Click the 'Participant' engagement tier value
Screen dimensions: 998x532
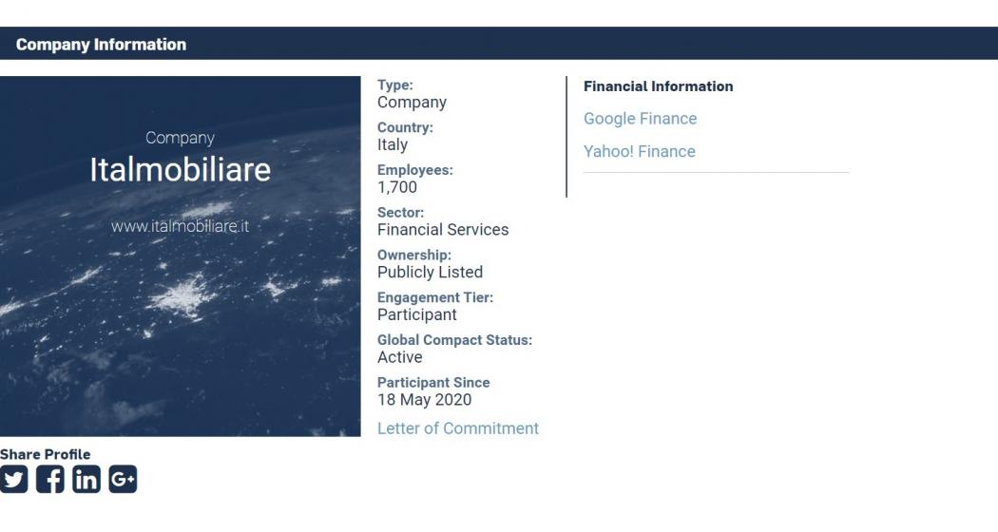(x=417, y=315)
